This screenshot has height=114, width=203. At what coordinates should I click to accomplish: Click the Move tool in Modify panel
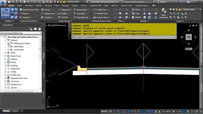pos(136,10)
